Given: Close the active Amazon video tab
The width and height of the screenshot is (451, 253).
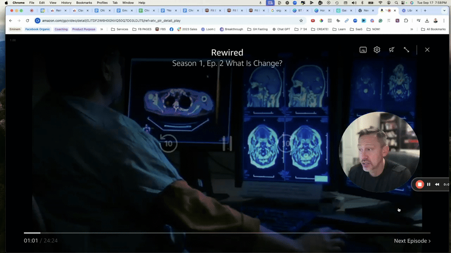Looking at the screenshot, I should [x=395, y=11].
